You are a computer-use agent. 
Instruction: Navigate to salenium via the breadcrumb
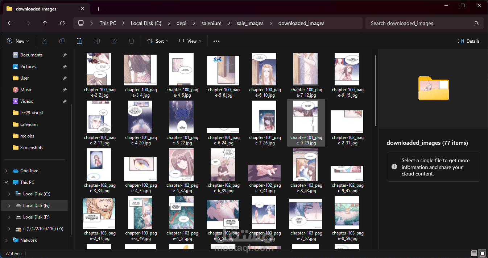point(211,23)
